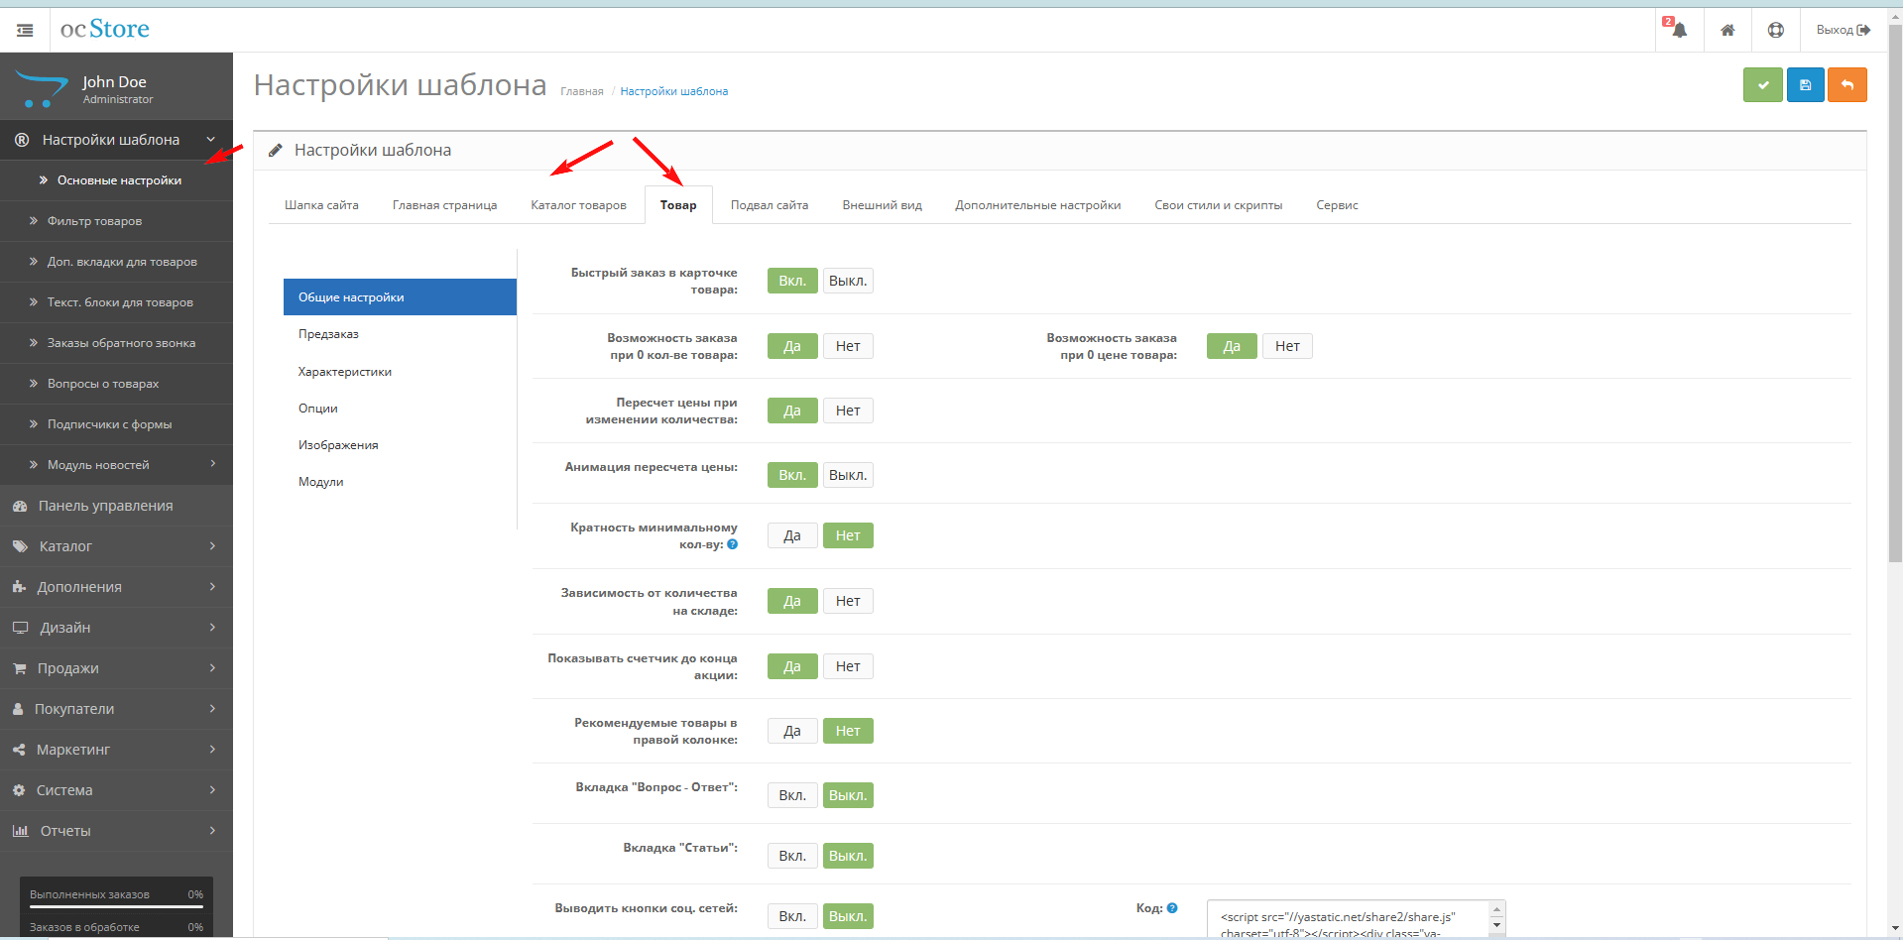Expand the Система sidebar menu
Viewport: 1903px width, 940px height.
116,790
